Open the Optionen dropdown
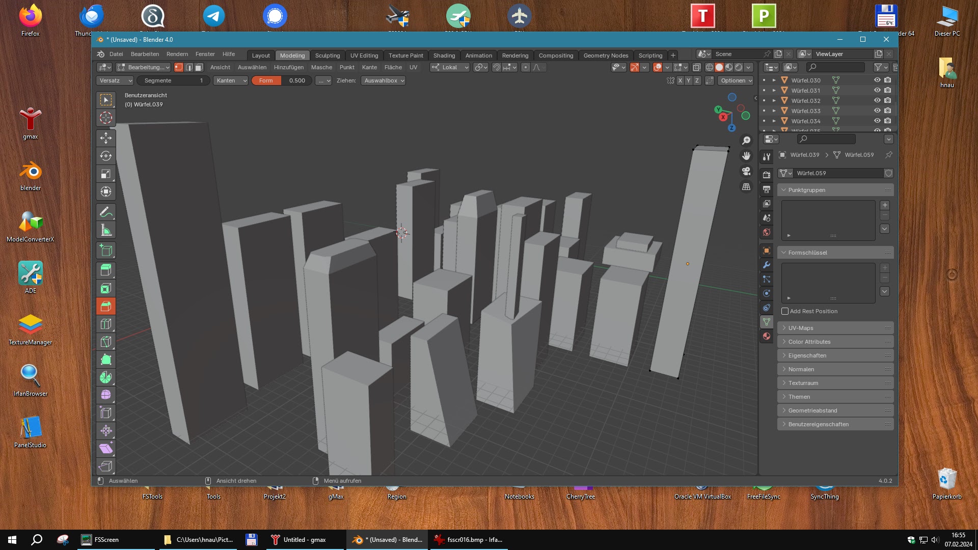 pos(736,80)
